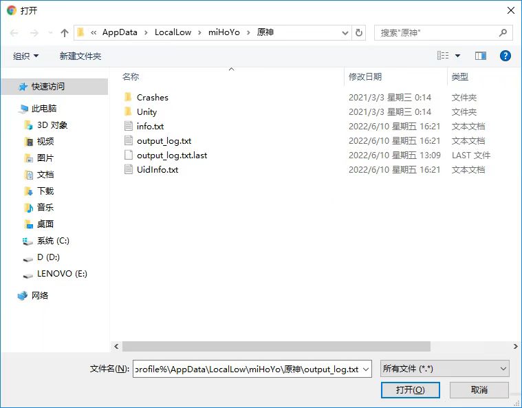Click the search magnifier icon
The width and height of the screenshot is (522, 408).
pyautogui.click(x=503, y=32)
